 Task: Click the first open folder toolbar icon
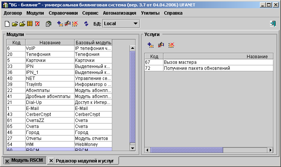[15, 24]
